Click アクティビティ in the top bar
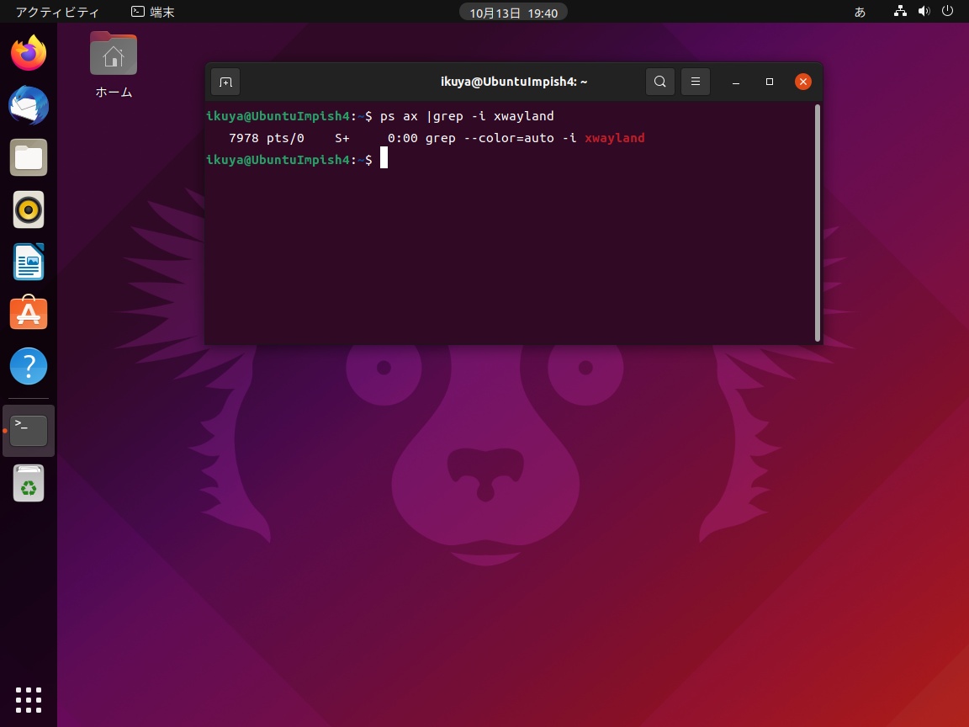The image size is (969, 727). point(57,12)
